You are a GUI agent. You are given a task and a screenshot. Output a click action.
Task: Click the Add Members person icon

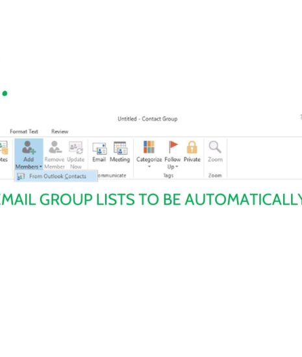click(x=29, y=147)
